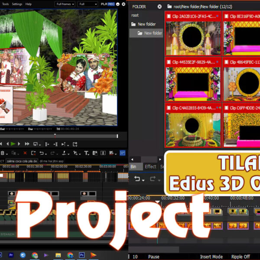Screen dimensions: 260x260
Task: Click the 00:00:32:00 mark on the right timeline ruler
Action: pos(173,198)
